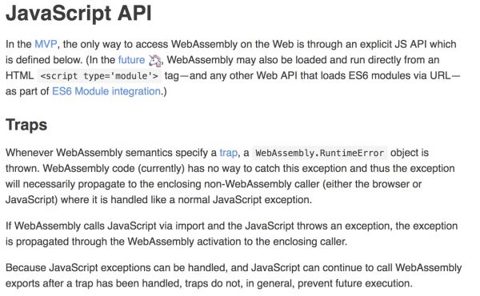Click the <script type='module'> code snippet
The width and height of the screenshot is (480, 296).
tap(99, 76)
